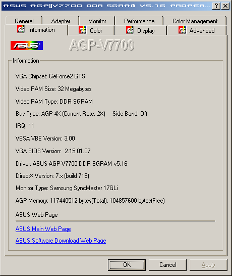
Task: Switch to the Advanced tab
Action: click(197, 31)
